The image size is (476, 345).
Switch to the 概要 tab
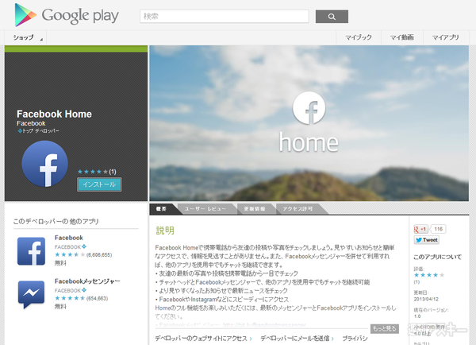coord(161,209)
